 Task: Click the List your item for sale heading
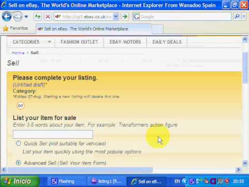(45, 118)
